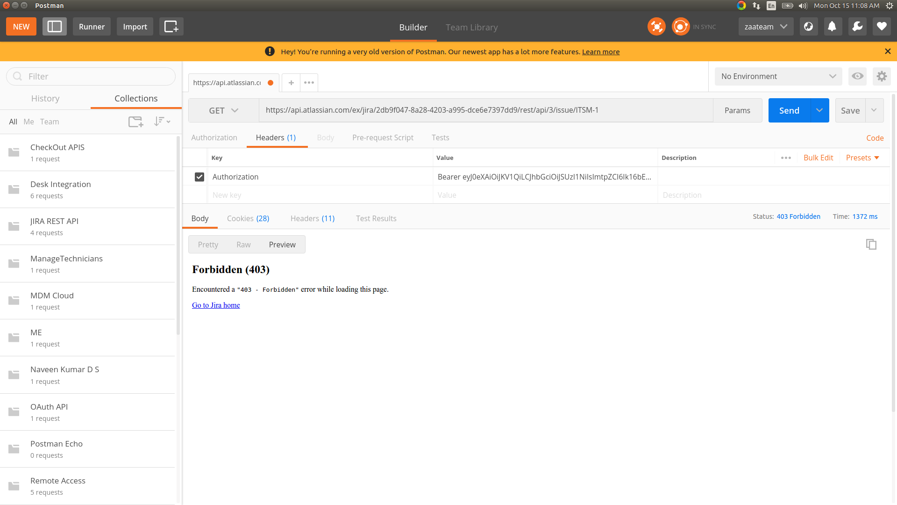Open settings wrench icon
Screen dimensions: 897x505
click(x=857, y=27)
